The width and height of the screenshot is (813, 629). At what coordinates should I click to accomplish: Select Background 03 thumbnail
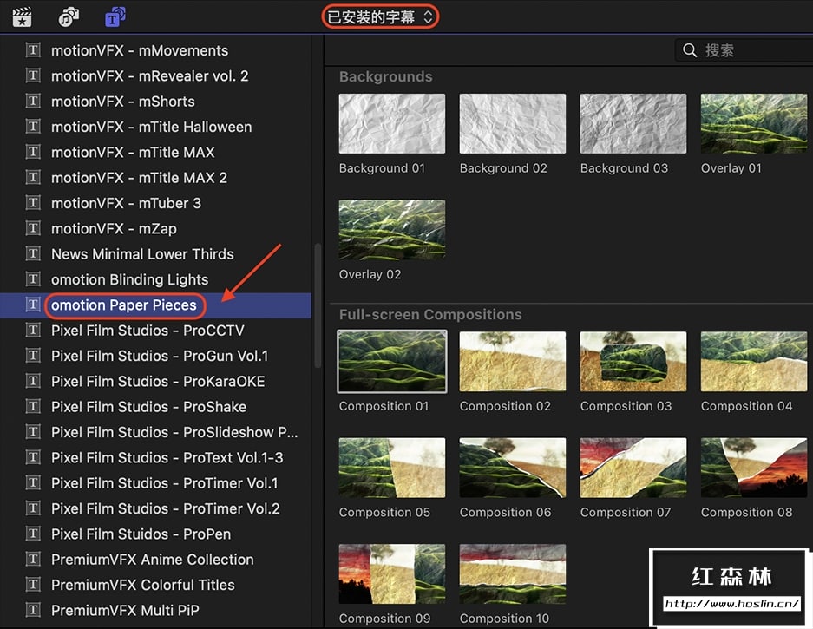pos(633,123)
